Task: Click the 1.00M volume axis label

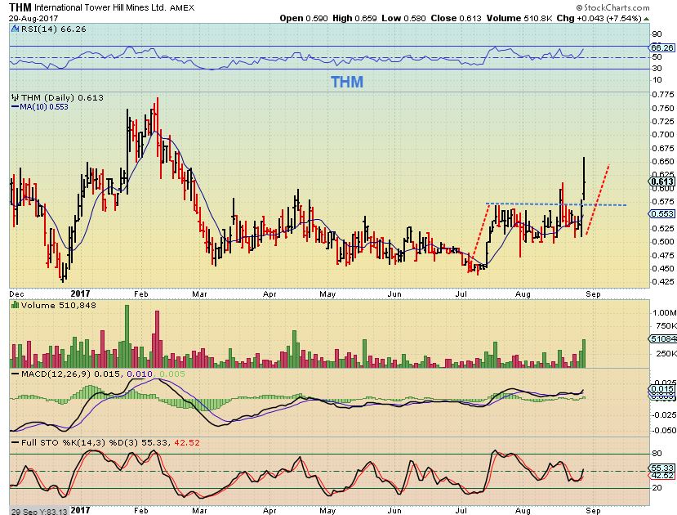Action: 664,312
